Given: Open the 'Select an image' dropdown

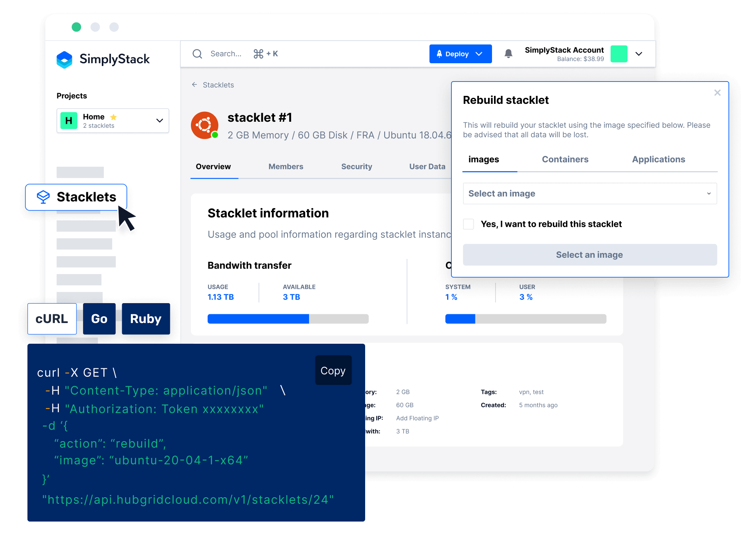Looking at the screenshot, I should click(x=590, y=194).
